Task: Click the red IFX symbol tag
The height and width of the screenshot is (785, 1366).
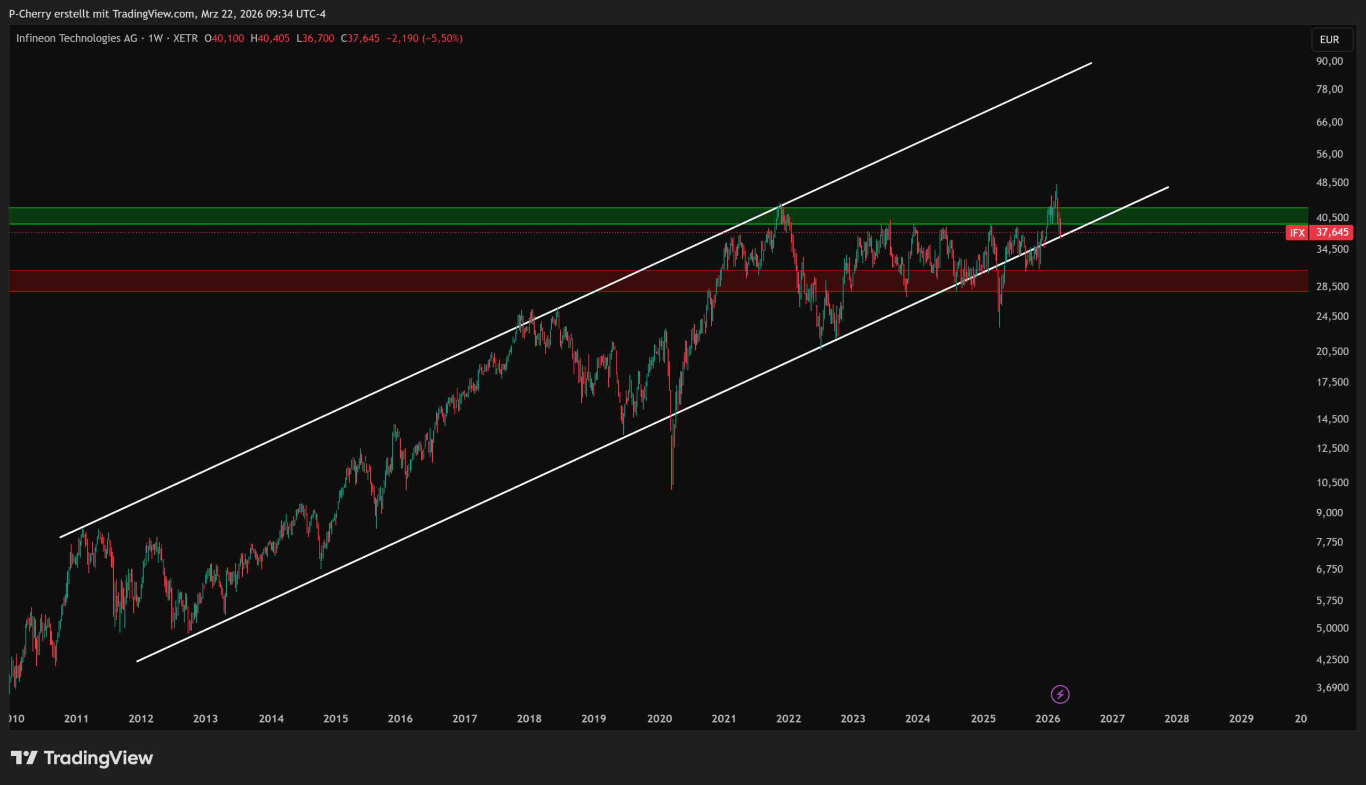Action: (1297, 233)
